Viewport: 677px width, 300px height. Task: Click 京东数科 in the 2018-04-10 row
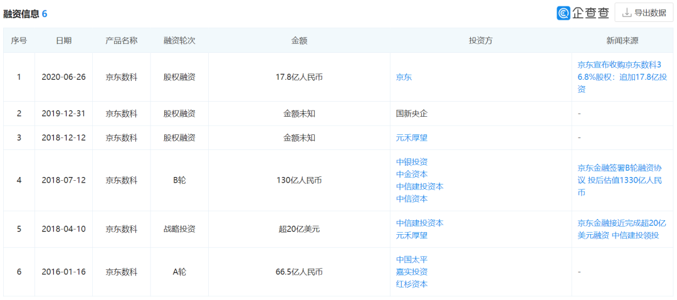point(122,229)
